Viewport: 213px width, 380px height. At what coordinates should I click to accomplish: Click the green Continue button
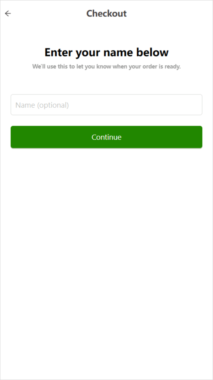click(106, 137)
